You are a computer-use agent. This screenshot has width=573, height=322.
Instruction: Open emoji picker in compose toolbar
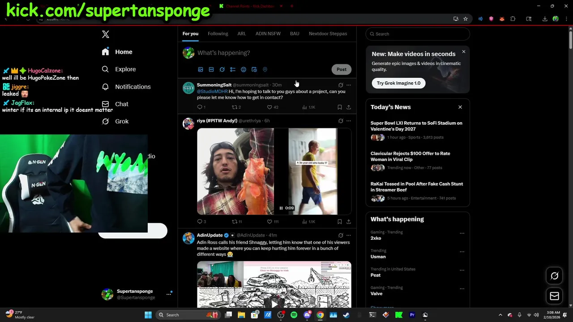click(244, 70)
